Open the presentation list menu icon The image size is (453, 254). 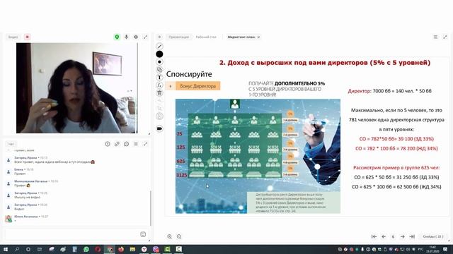coord(435,37)
